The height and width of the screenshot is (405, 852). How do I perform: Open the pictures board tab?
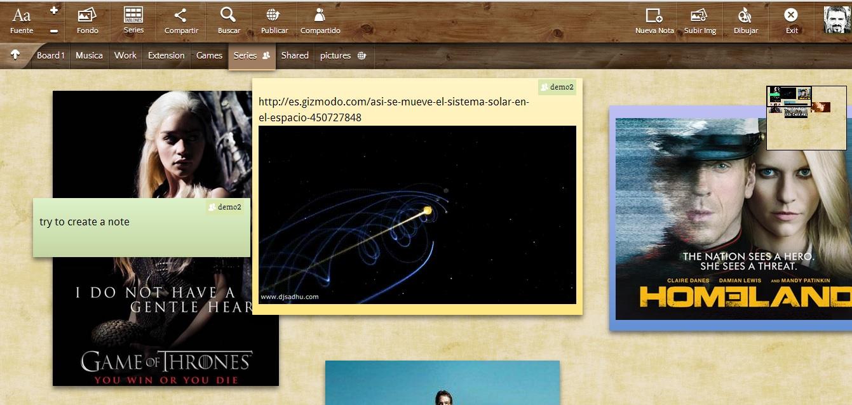[343, 56]
